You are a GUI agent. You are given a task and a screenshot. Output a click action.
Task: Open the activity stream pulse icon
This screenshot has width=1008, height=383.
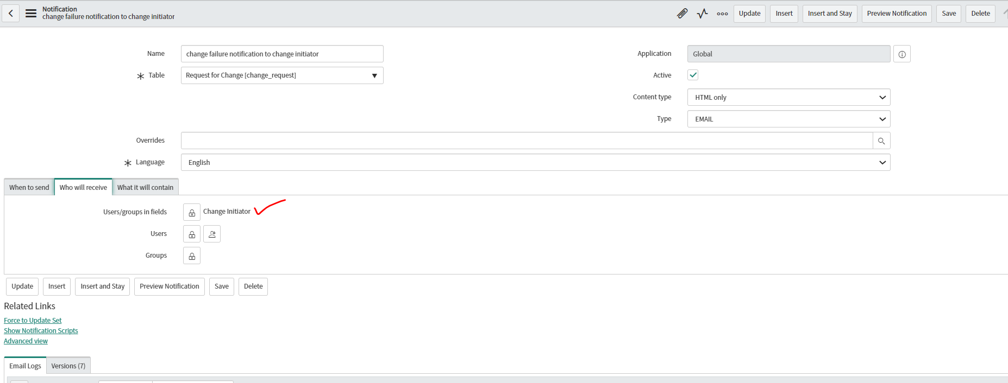(x=703, y=14)
